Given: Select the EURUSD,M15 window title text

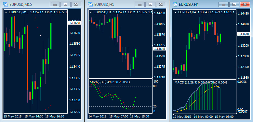Looking at the screenshot, I should [21, 5].
